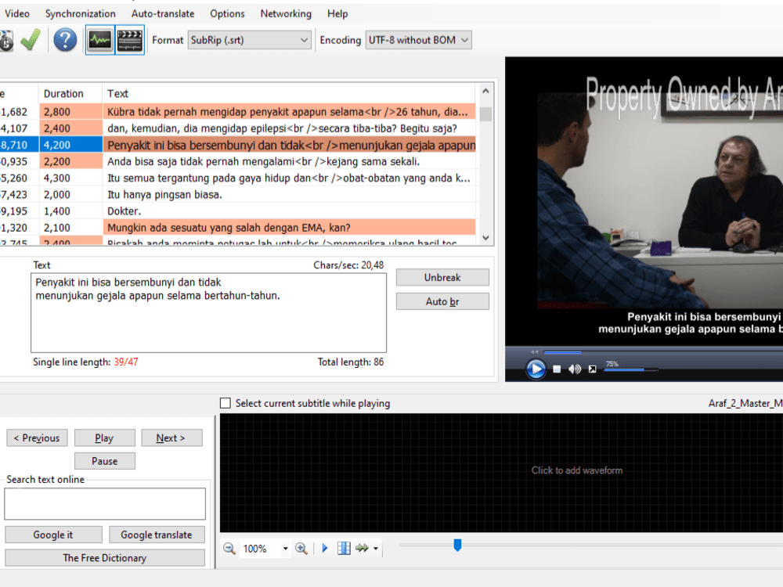
Task: Click the video player stop button
Action: pyautogui.click(x=557, y=369)
